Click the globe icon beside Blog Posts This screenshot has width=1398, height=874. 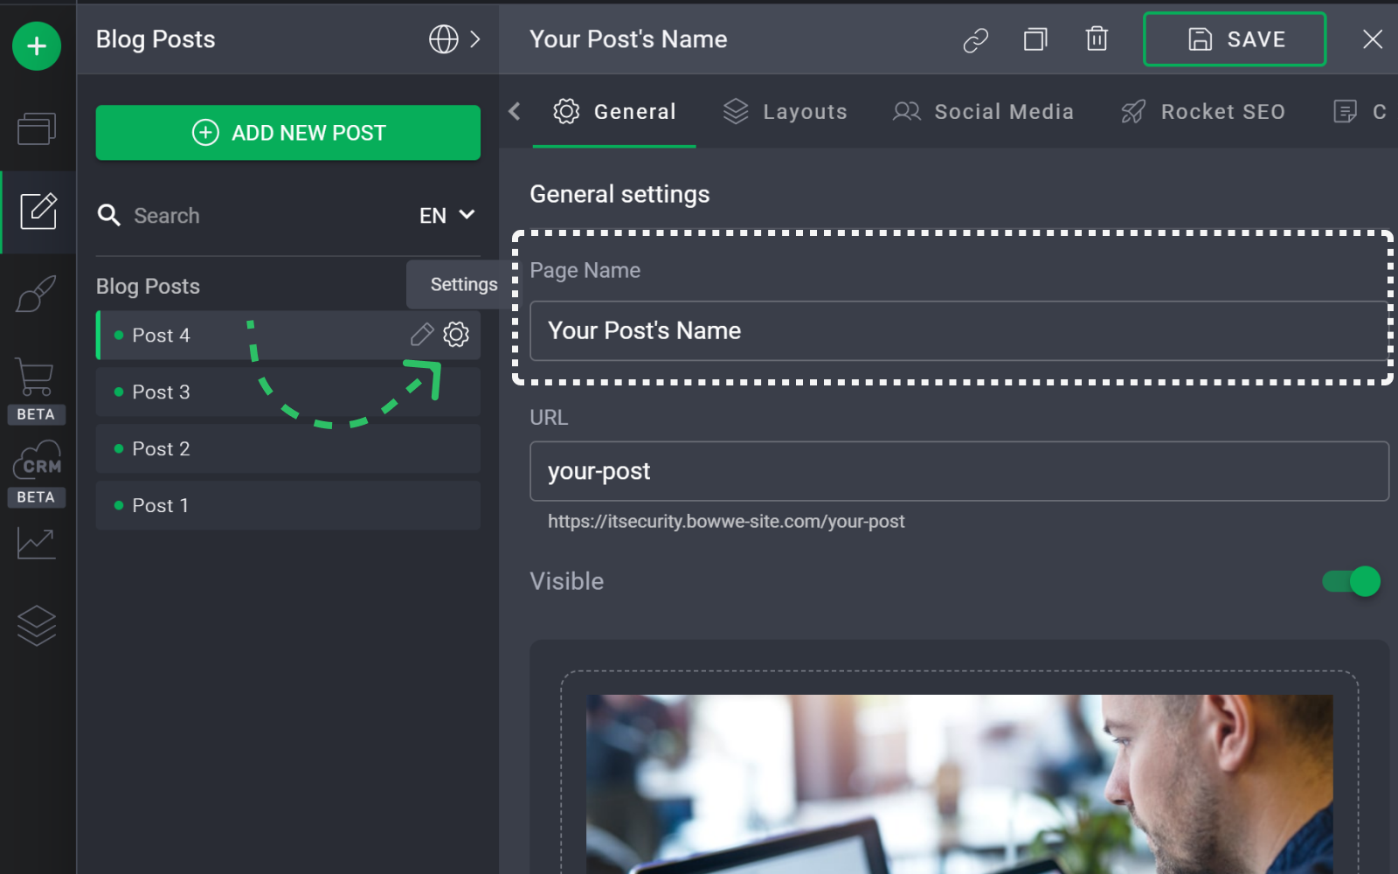443,38
